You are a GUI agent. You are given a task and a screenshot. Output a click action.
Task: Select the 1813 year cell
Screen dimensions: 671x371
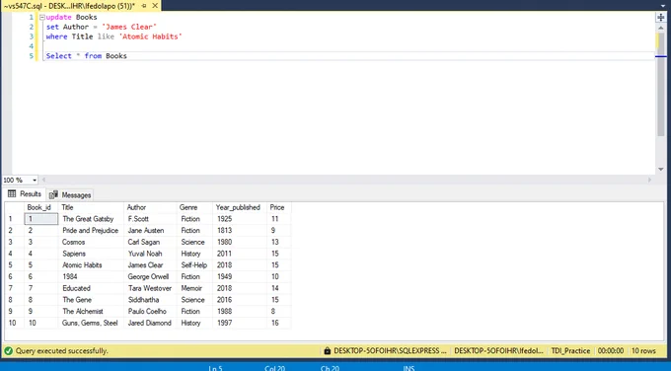tap(240, 231)
